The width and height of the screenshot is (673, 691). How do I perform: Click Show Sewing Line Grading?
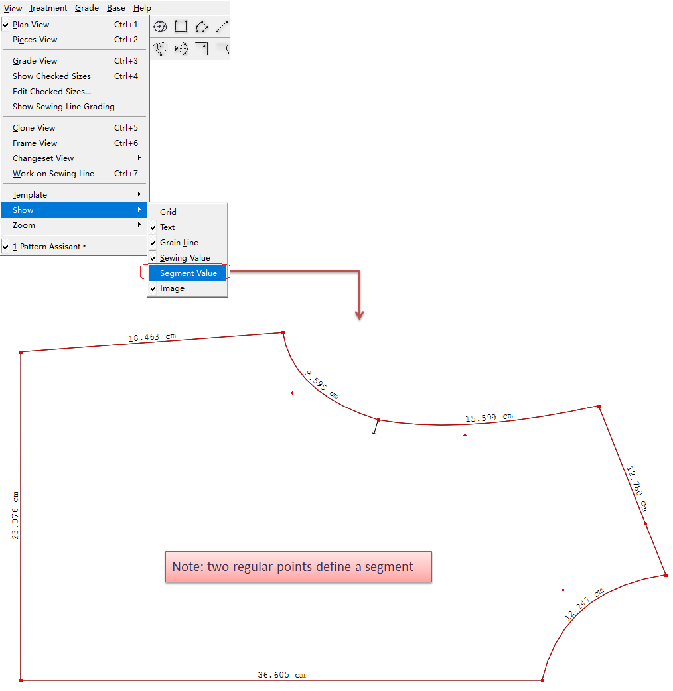[x=63, y=107]
